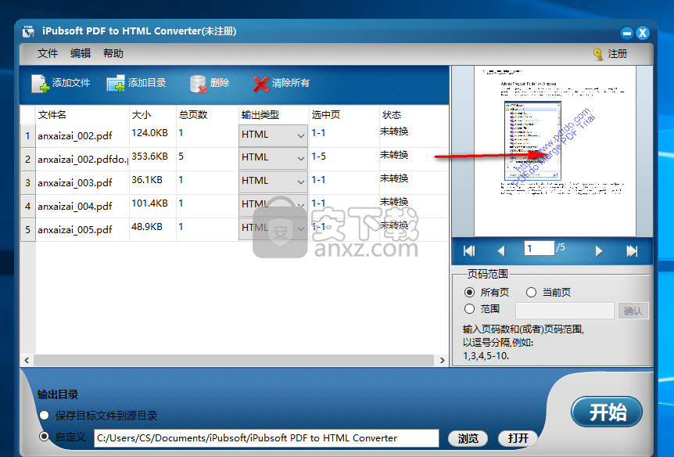Click the 打开 (Open) button
This screenshot has width=674, height=457.
tap(518, 438)
